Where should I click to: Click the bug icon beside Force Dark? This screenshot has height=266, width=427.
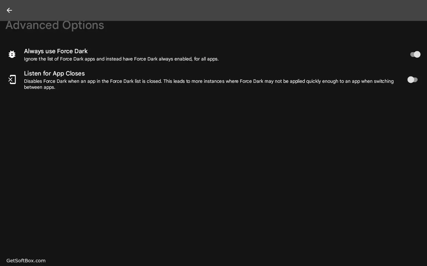[12, 54]
